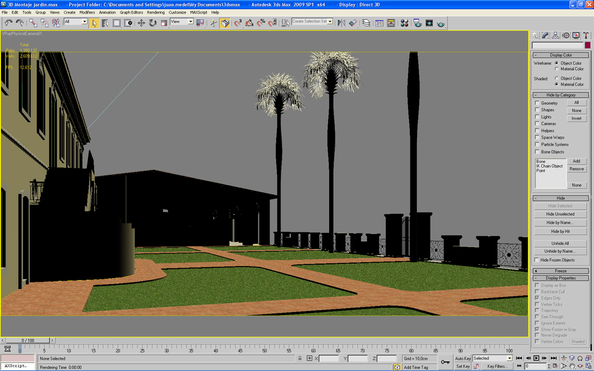The width and height of the screenshot is (594, 371).
Task: Click the Mirror tool icon
Action: pos(341,23)
